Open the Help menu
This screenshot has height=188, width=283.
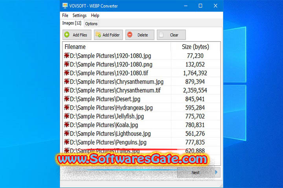[x=95, y=16]
